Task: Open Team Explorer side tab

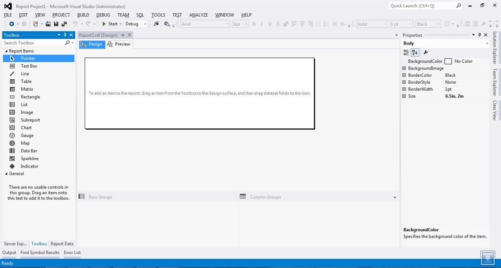Action: [495, 82]
